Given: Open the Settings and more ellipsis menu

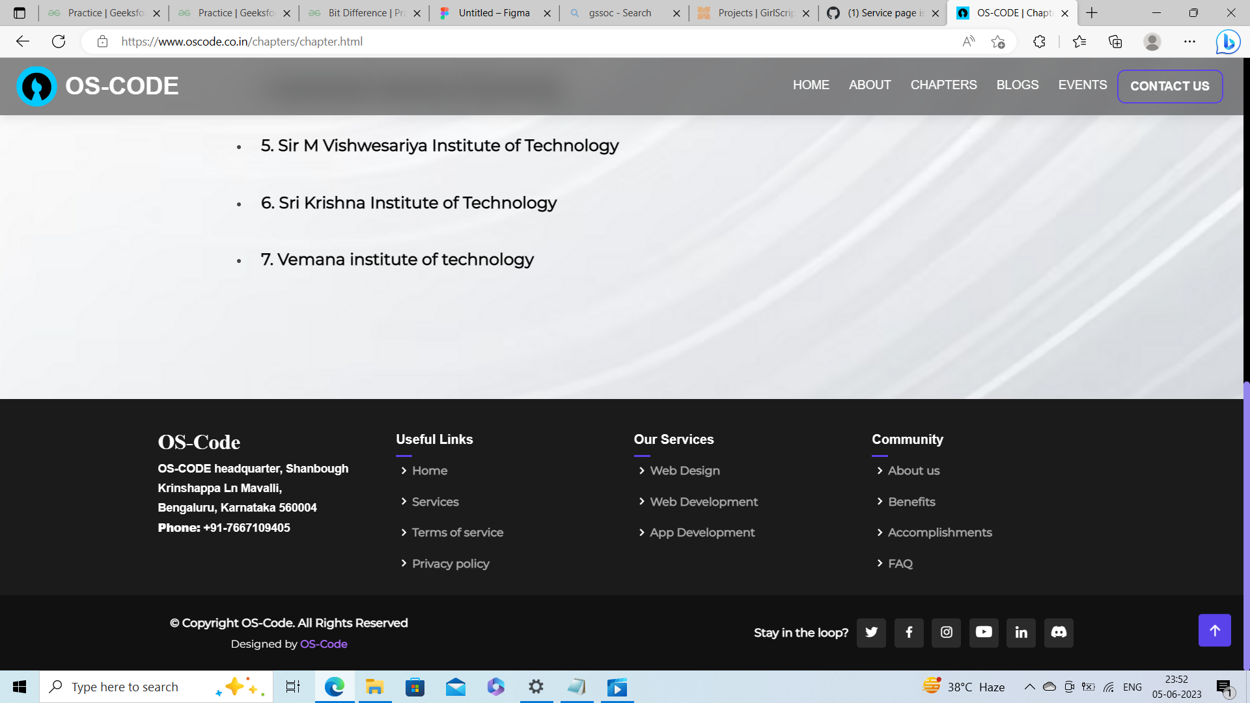Looking at the screenshot, I should pyautogui.click(x=1189, y=42).
